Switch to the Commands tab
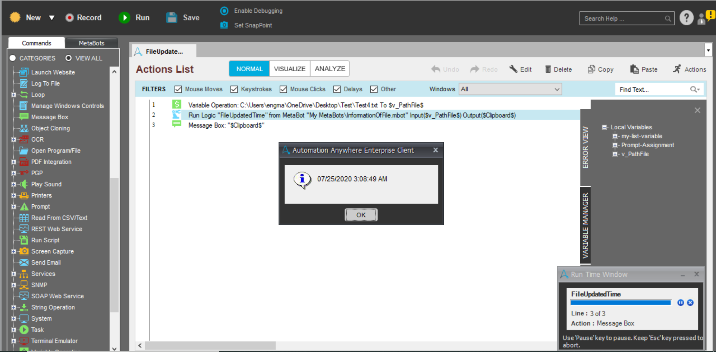Screen dimensions: 716x352 click(37, 43)
